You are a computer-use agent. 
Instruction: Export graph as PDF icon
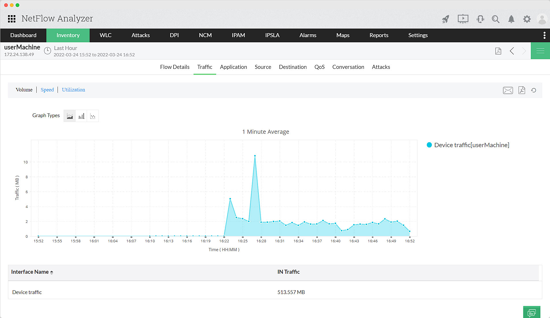522,90
